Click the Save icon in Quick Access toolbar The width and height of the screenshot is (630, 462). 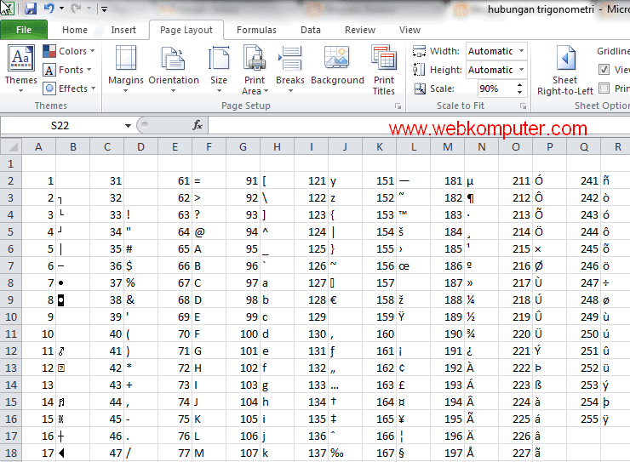(31, 9)
